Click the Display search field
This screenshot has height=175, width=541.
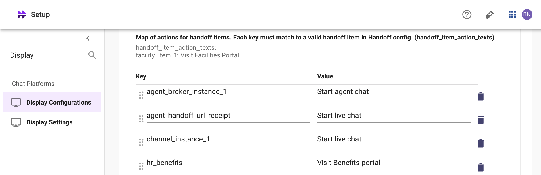pos(47,55)
